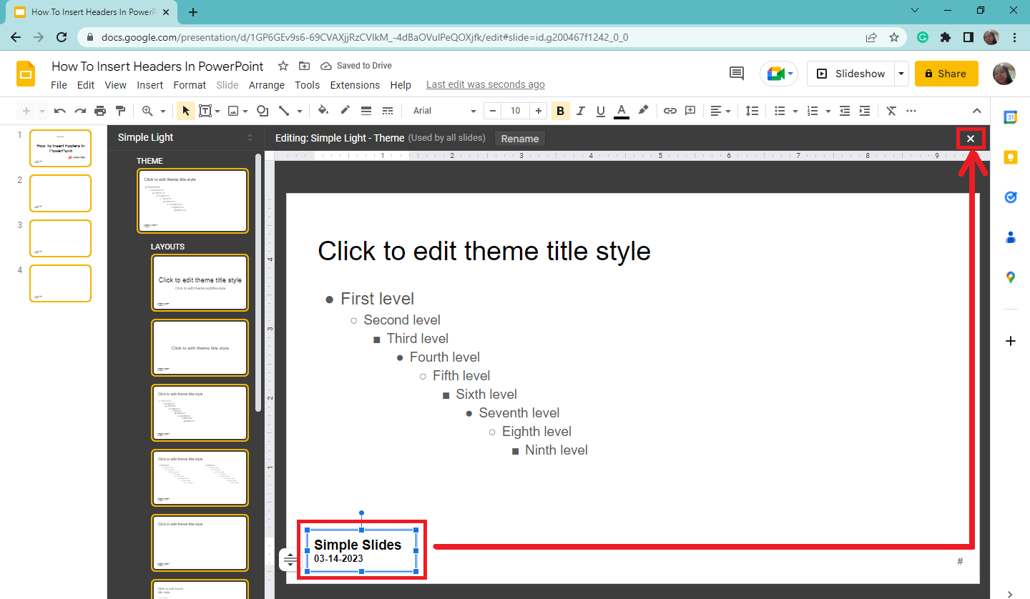Click the Rename button

(519, 138)
